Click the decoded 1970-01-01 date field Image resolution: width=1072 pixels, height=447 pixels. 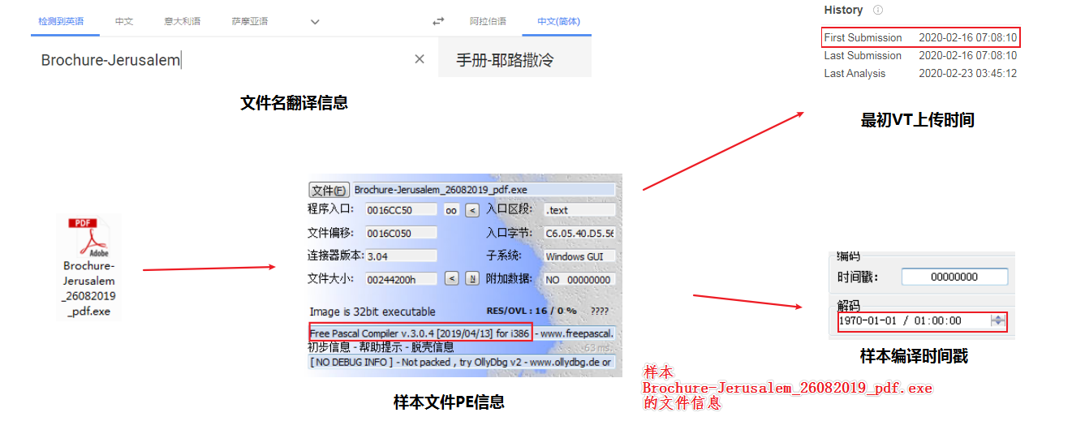(913, 320)
